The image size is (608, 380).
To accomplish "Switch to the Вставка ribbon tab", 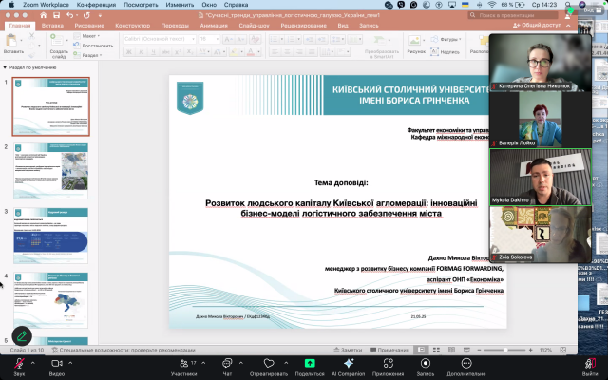I will point(53,26).
